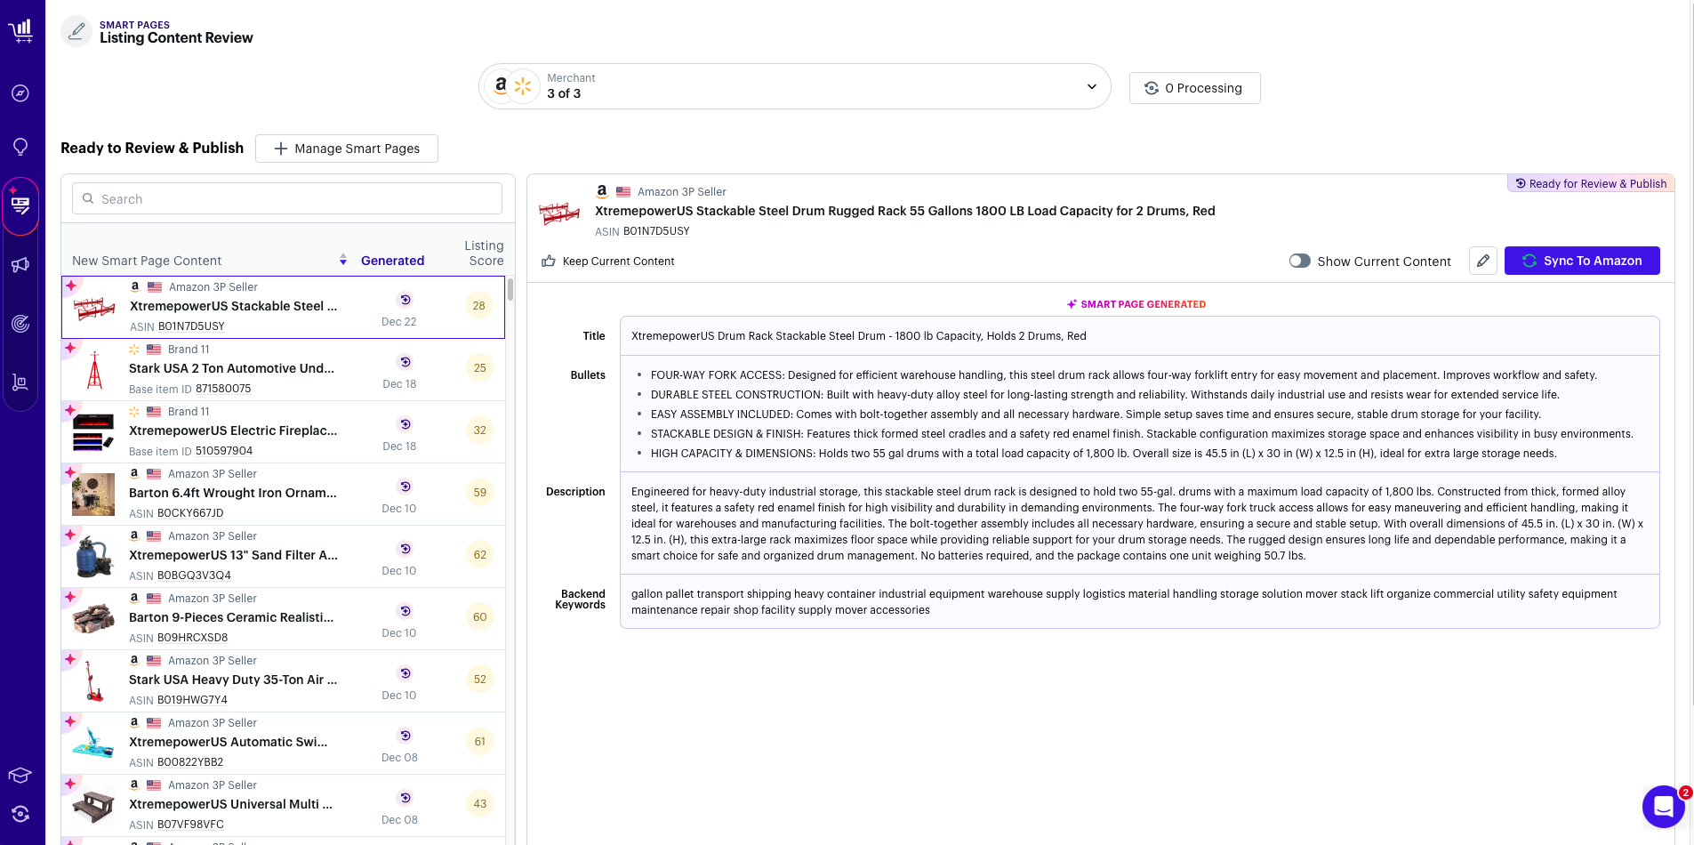Click the Description paragraph text
Viewport: 1694px width, 845px height.
(x=1137, y=524)
